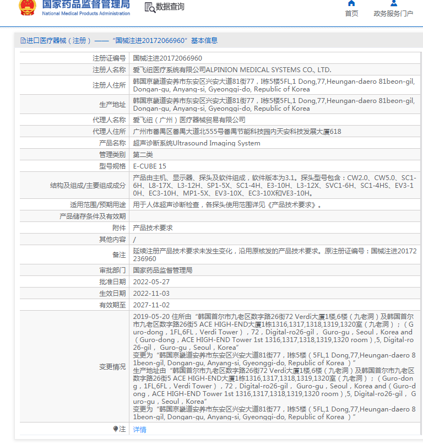Click the E-CUBE 15 model value
Screen dimensions: 423x444
coord(149,166)
